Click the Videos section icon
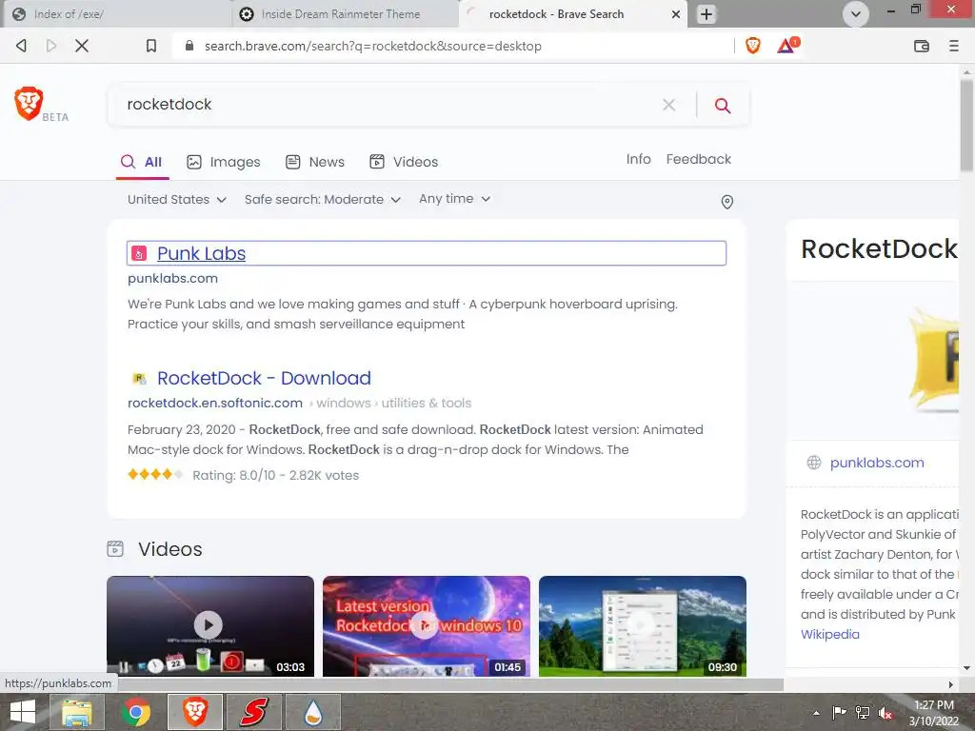The image size is (975, 731). tap(115, 549)
